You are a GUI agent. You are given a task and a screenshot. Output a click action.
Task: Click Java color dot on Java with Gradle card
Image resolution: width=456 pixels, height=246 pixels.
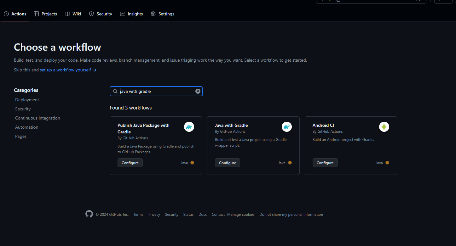click(290, 163)
